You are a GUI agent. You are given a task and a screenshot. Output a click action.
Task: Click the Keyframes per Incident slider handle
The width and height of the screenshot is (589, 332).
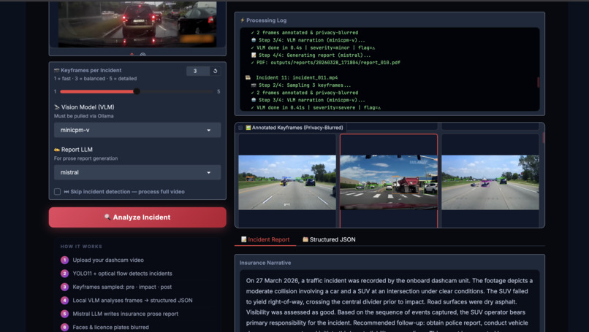point(137,91)
